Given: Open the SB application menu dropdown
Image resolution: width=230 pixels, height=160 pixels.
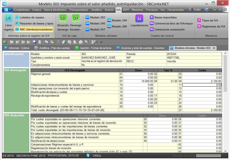Looking at the screenshot, I should tap(7, 9).
